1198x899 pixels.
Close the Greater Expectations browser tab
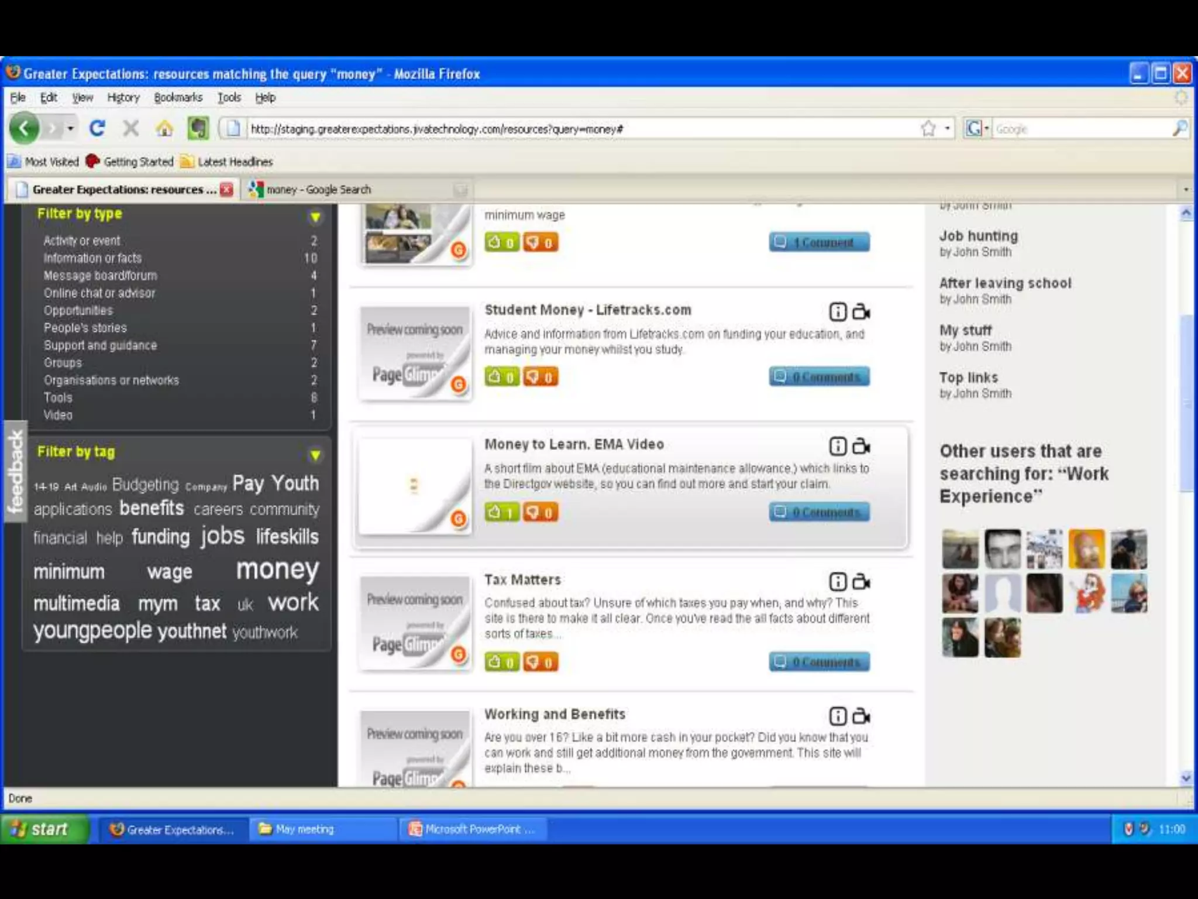[226, 190]
